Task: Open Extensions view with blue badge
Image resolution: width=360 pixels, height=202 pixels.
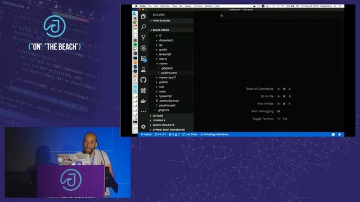Action: click(x=144, y=59)
